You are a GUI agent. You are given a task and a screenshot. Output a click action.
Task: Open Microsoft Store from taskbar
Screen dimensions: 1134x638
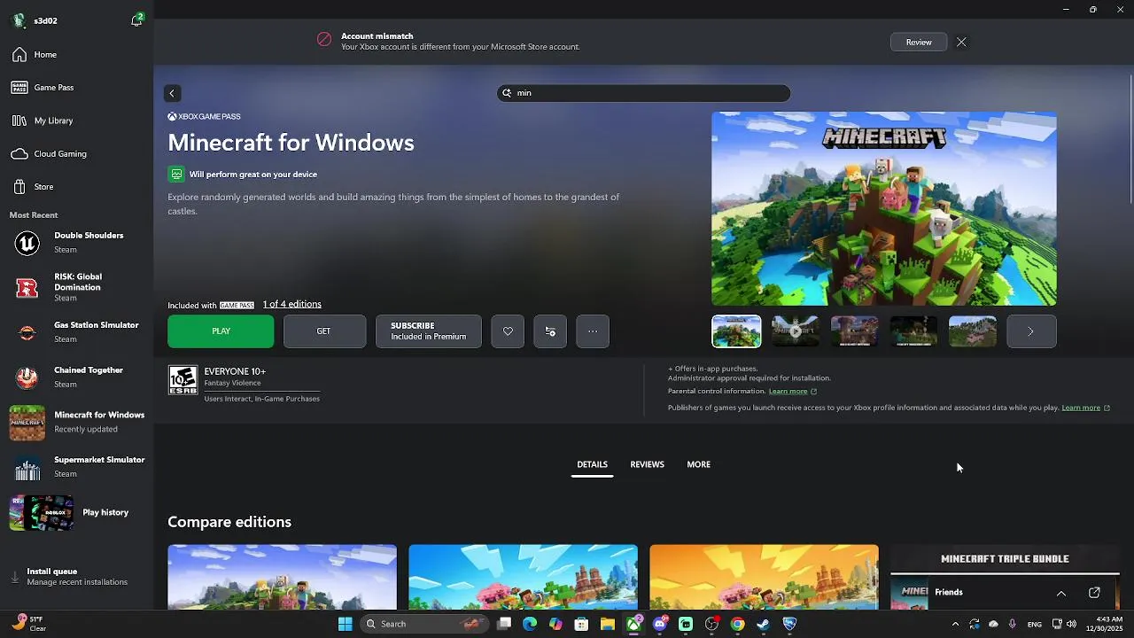pos(581,624)
